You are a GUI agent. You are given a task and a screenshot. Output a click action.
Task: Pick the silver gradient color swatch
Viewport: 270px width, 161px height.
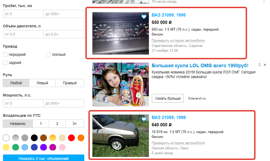tap(15, 138)
